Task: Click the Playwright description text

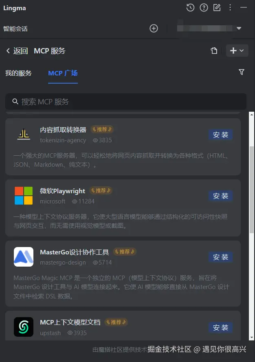Action: pyautogui.click(x=121, y=221)
